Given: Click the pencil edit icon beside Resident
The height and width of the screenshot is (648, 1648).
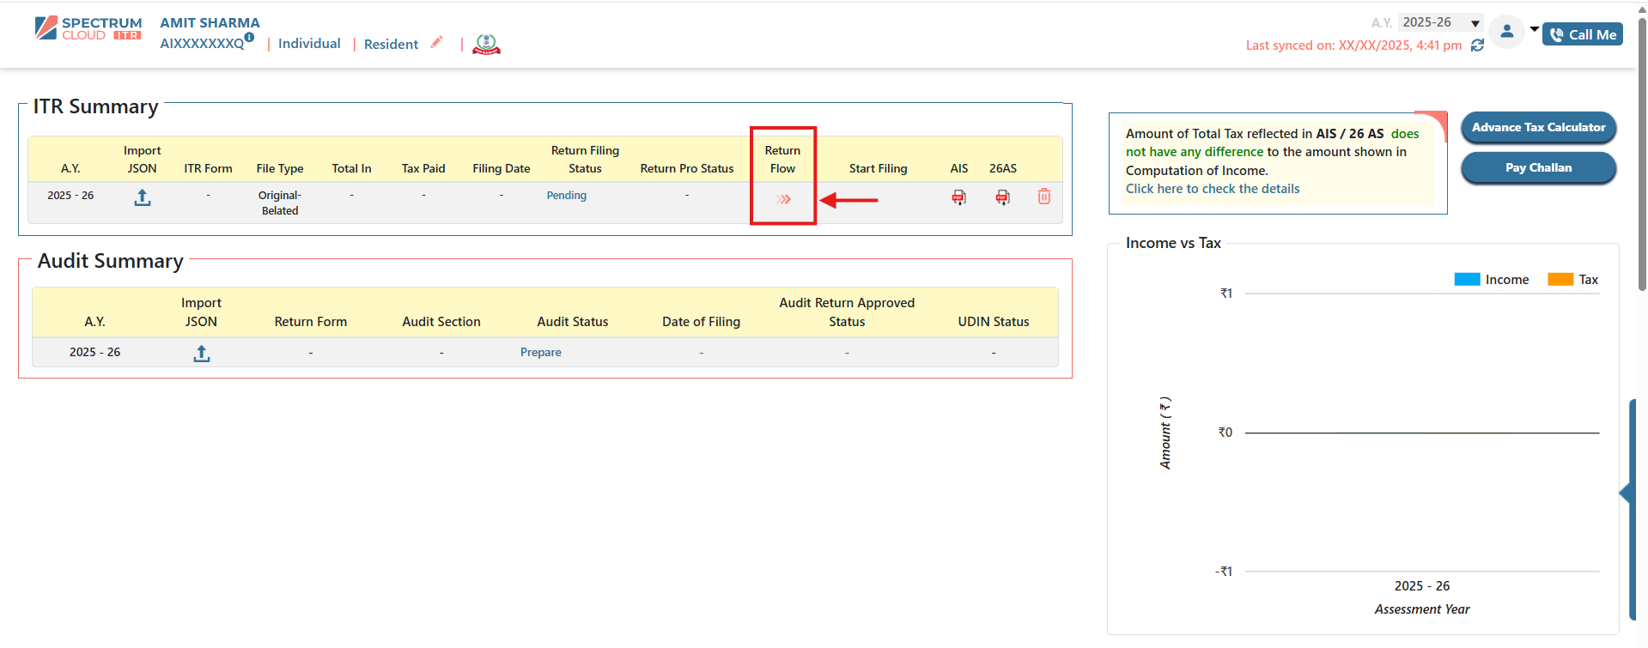Looking at the screenshot, I should (x=437, y=42).
